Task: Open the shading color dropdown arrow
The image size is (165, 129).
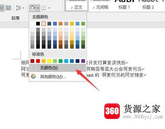Action: pyautogui.click(x=38, y=8)
